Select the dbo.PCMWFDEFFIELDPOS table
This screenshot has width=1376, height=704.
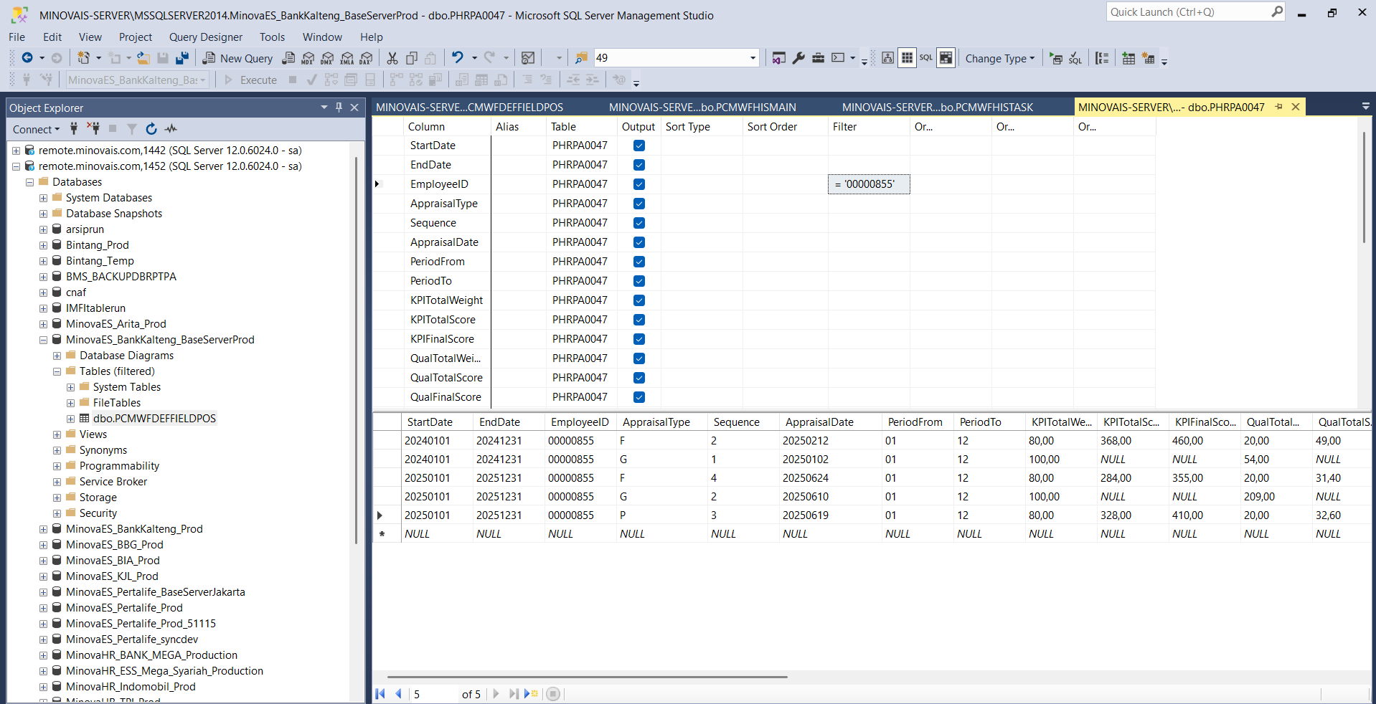click(x=154, y=419)
